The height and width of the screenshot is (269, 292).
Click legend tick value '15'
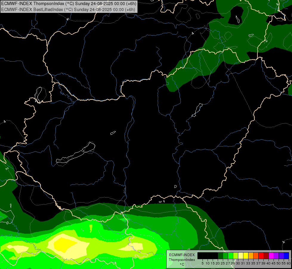tap(213, 263)
